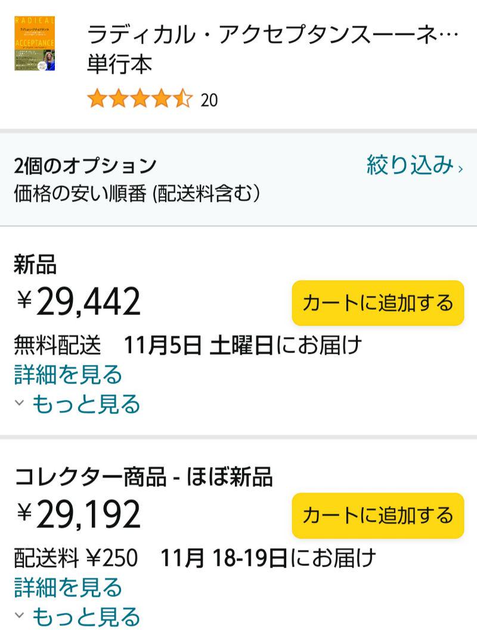Expand もっと見る under the 新品 offer
This screenshot has height=644, width=477.
tap(86, 404)
